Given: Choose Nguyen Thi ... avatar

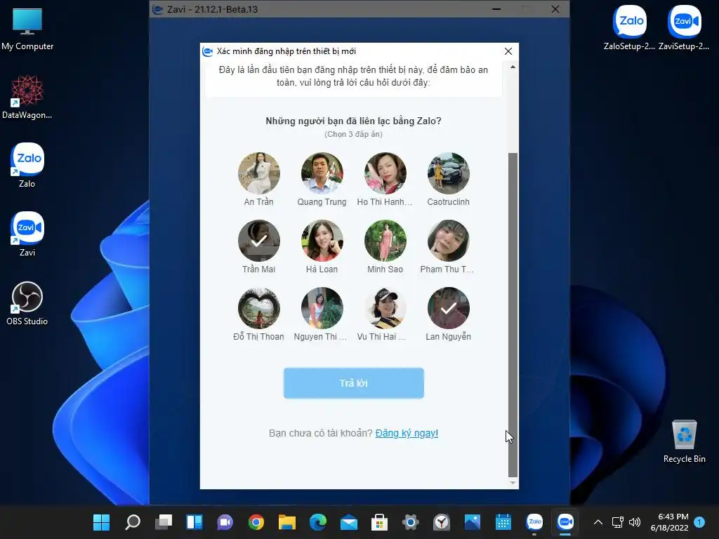Looking at the screenshot, I should point(322,308).
